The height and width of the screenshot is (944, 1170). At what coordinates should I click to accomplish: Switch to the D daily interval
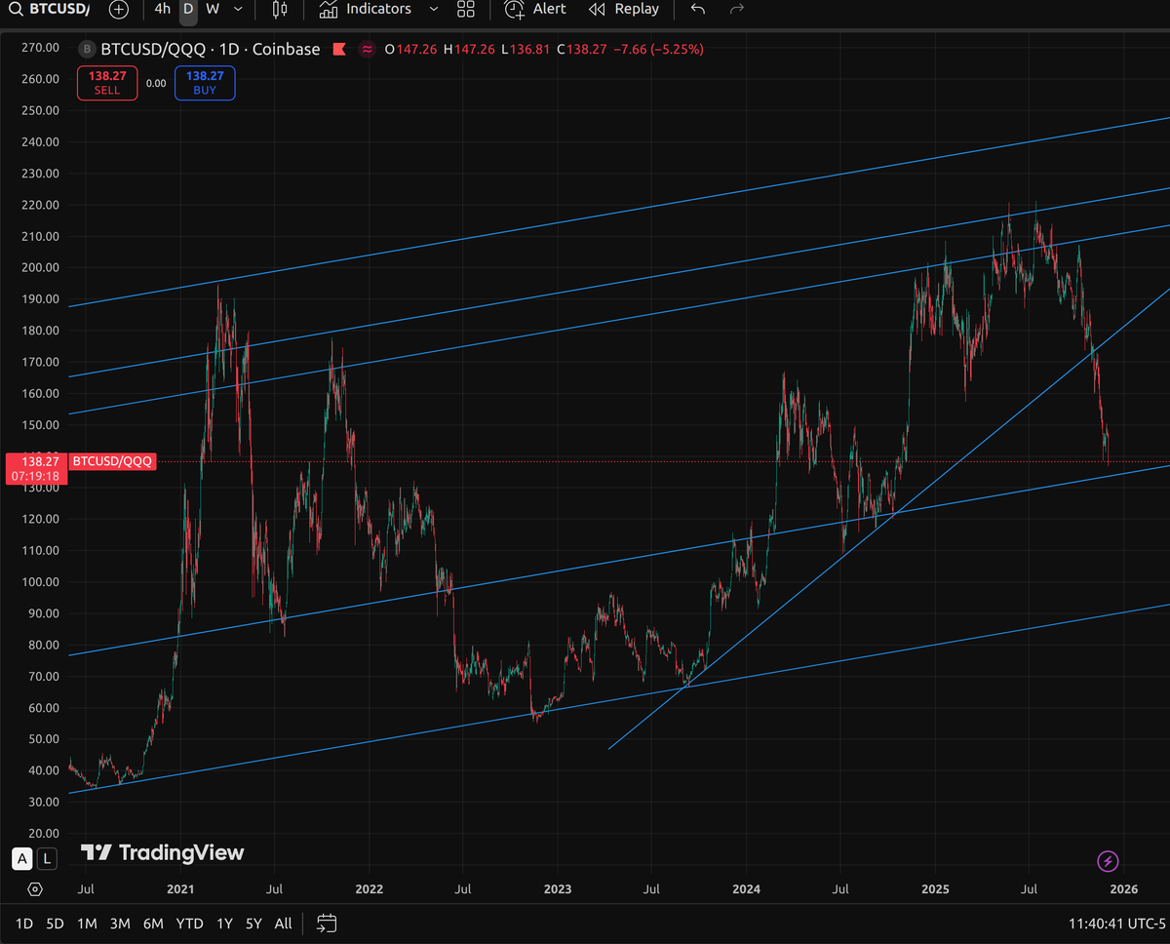click(187, 10)
